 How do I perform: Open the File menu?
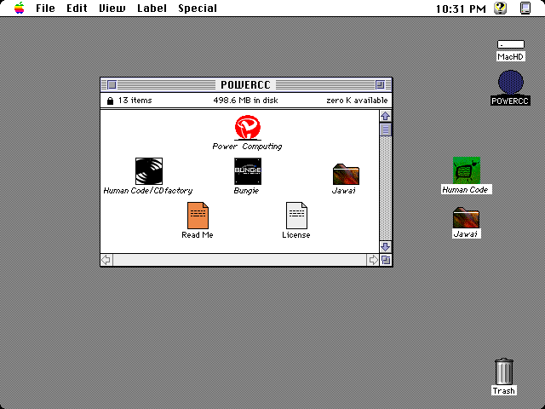pos(45,8)
